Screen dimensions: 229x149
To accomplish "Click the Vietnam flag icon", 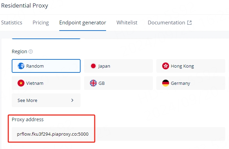I will [21, 83].
